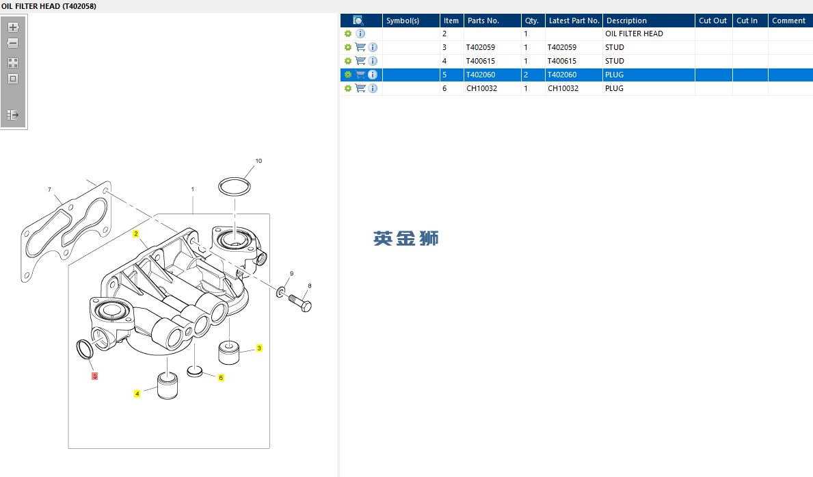Open info for OIL FILTER HEAD row
This screenshot has height=477, width=813.
tap(360, 34)
